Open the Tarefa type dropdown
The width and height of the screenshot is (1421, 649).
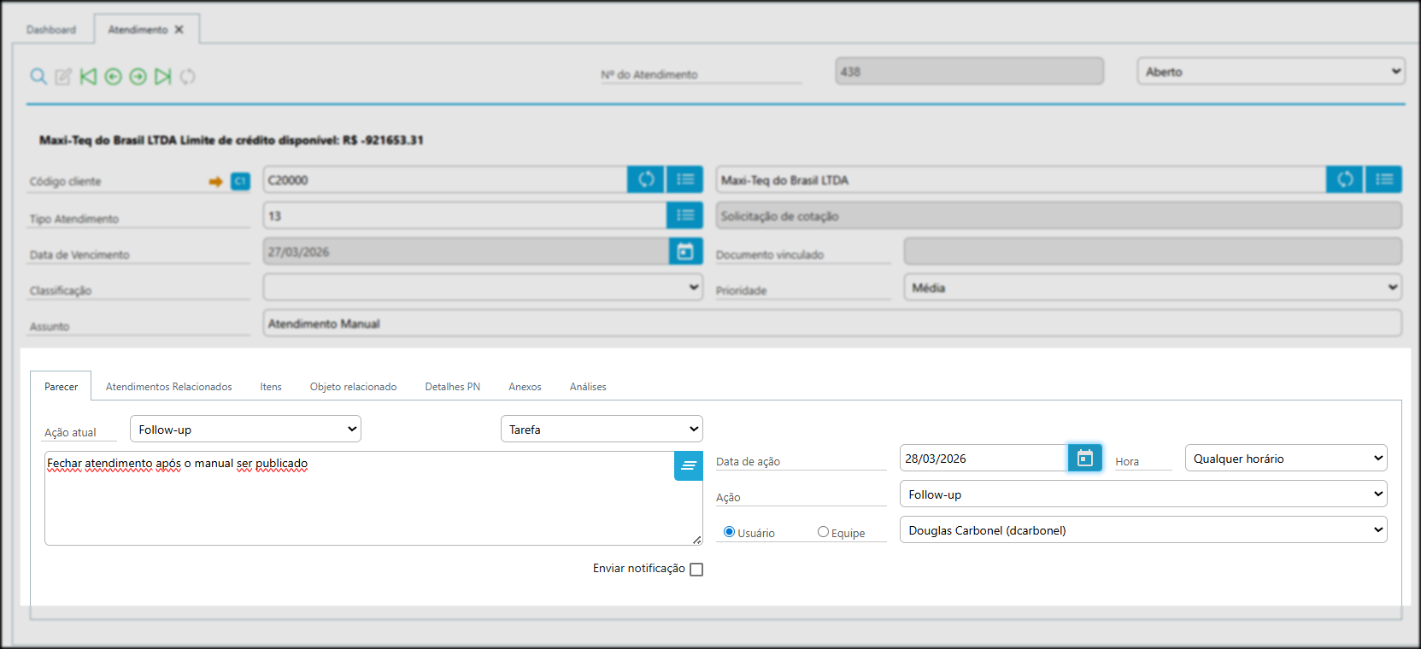(601, 430)
